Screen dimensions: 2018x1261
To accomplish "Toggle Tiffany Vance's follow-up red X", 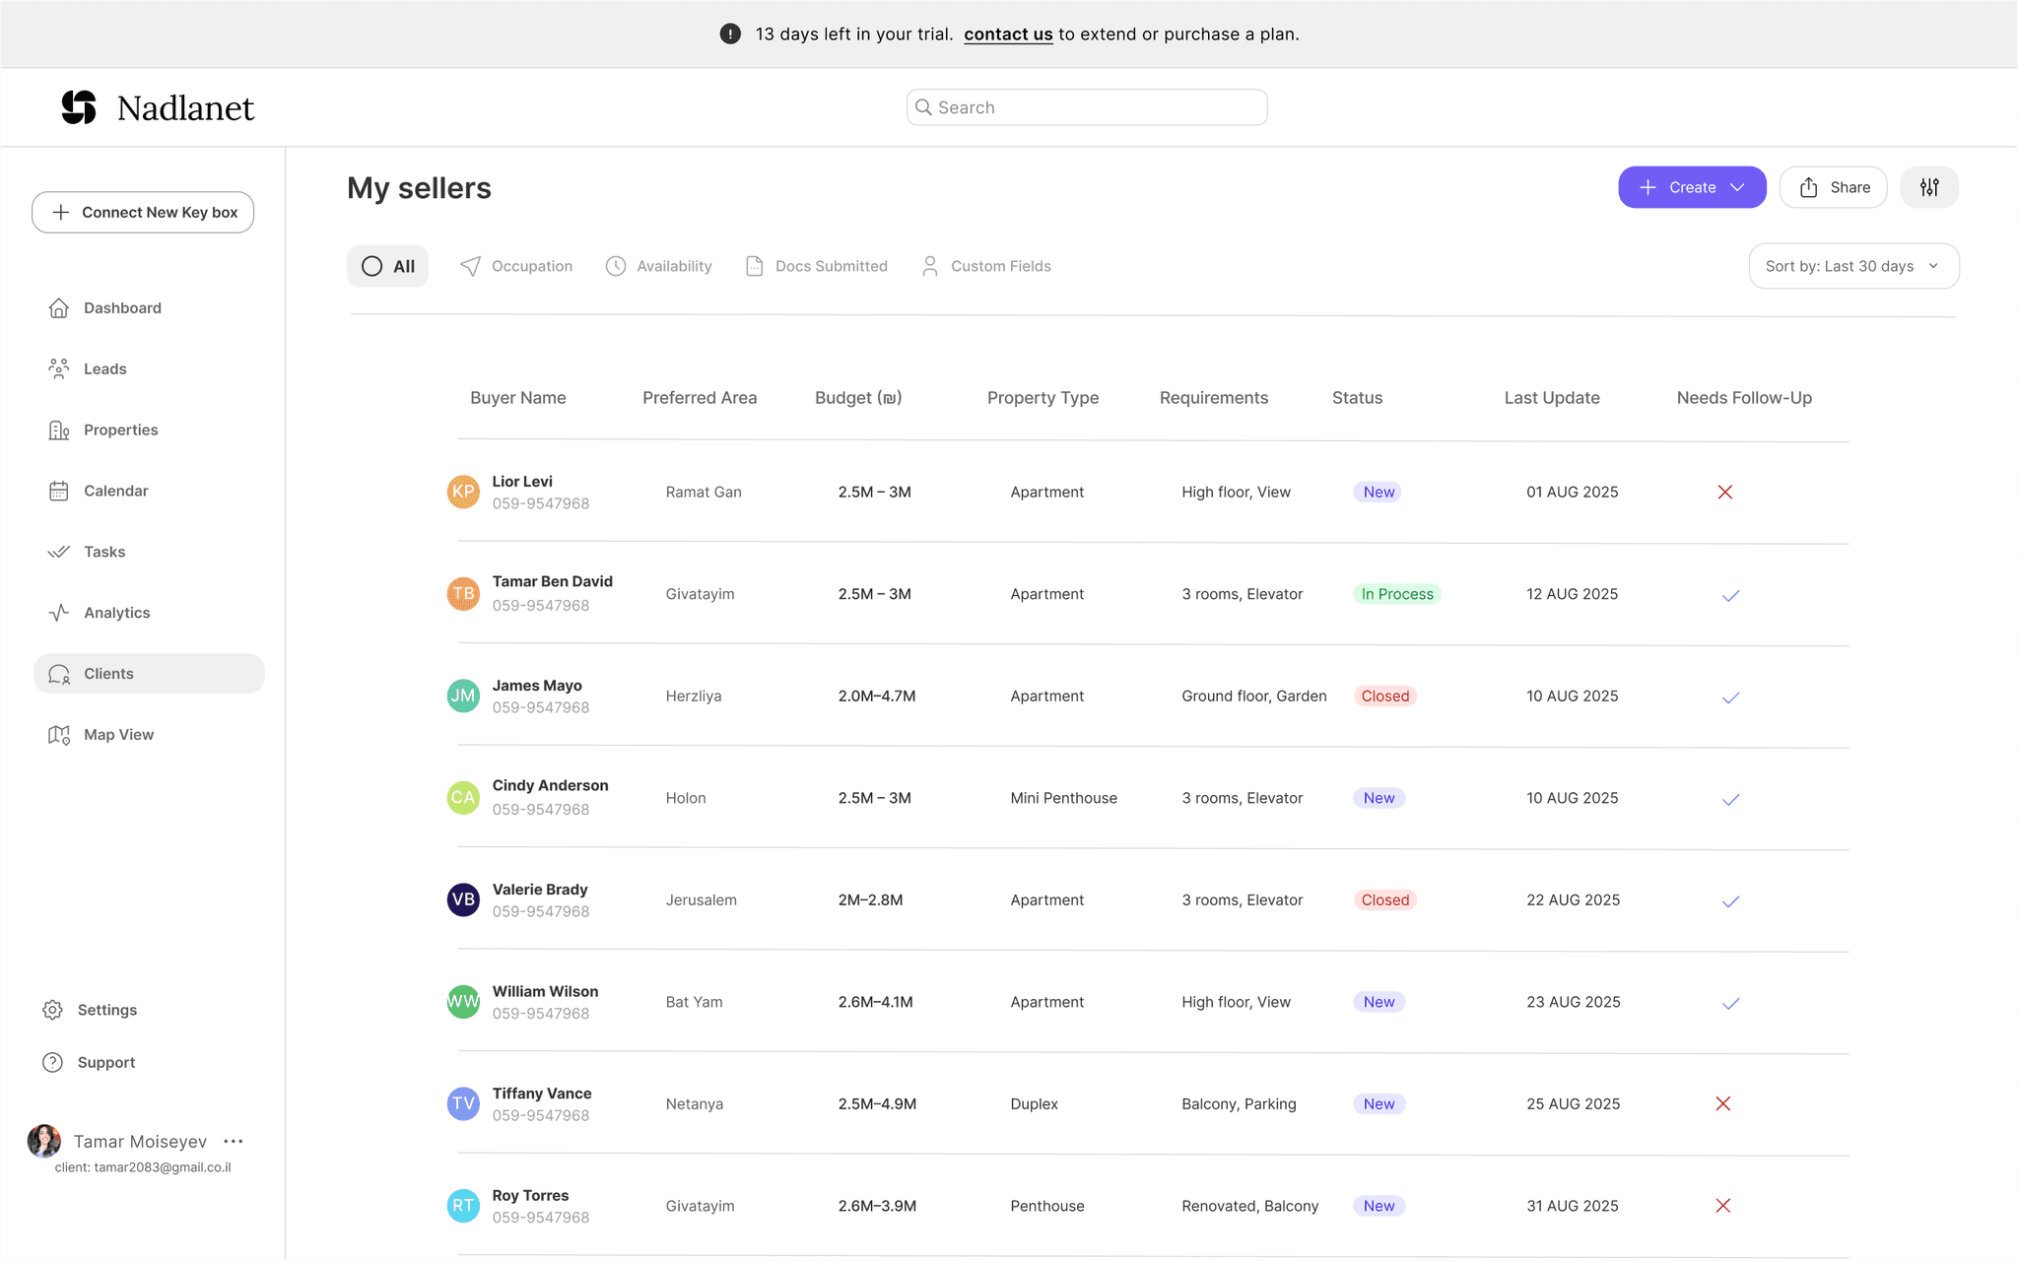I will [1723, 1103].
